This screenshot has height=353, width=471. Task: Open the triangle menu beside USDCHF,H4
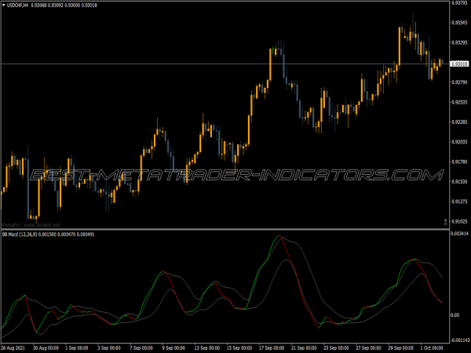point(4,5)
